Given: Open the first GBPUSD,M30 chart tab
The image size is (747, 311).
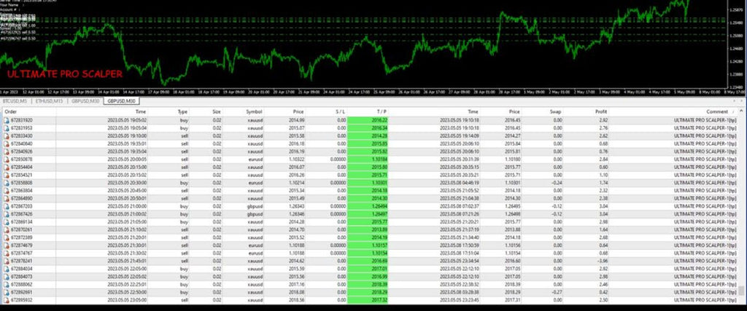Looking at the screenshot, I should click(85, 101).
